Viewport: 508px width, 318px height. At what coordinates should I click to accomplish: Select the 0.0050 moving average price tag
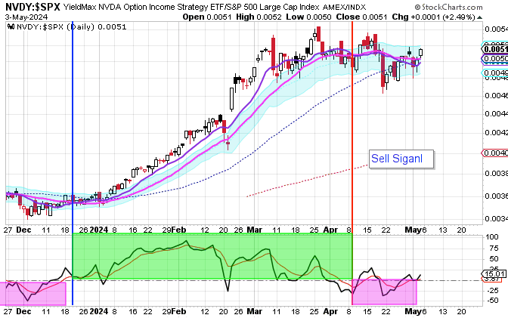(494, 58)
